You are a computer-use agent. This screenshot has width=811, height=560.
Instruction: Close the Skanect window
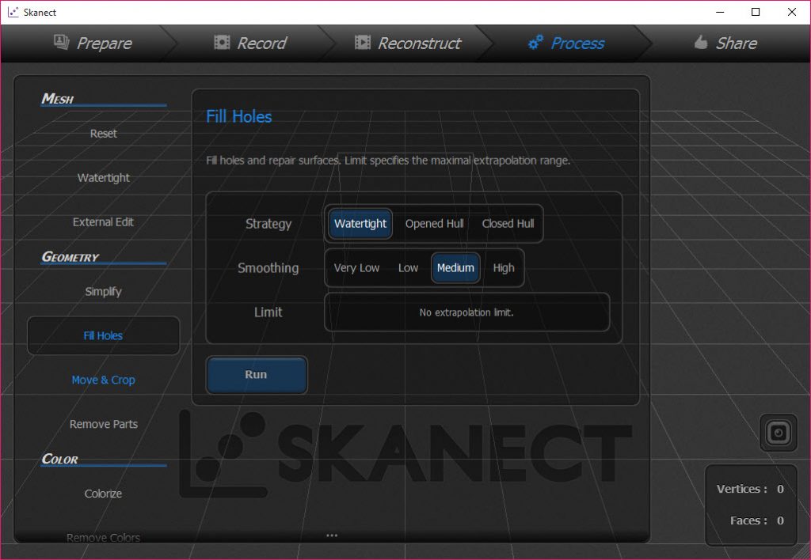point(792,12)
